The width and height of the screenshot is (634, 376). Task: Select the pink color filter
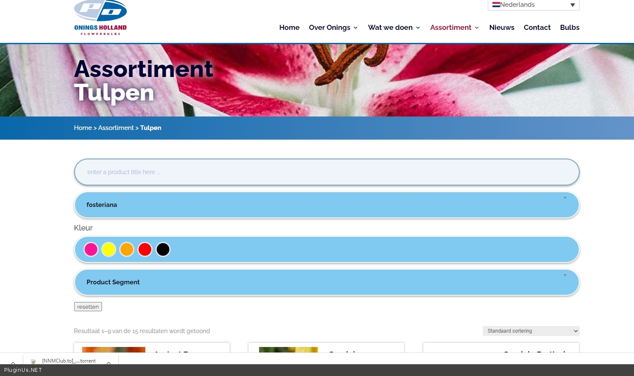click(x=91, y=249)
